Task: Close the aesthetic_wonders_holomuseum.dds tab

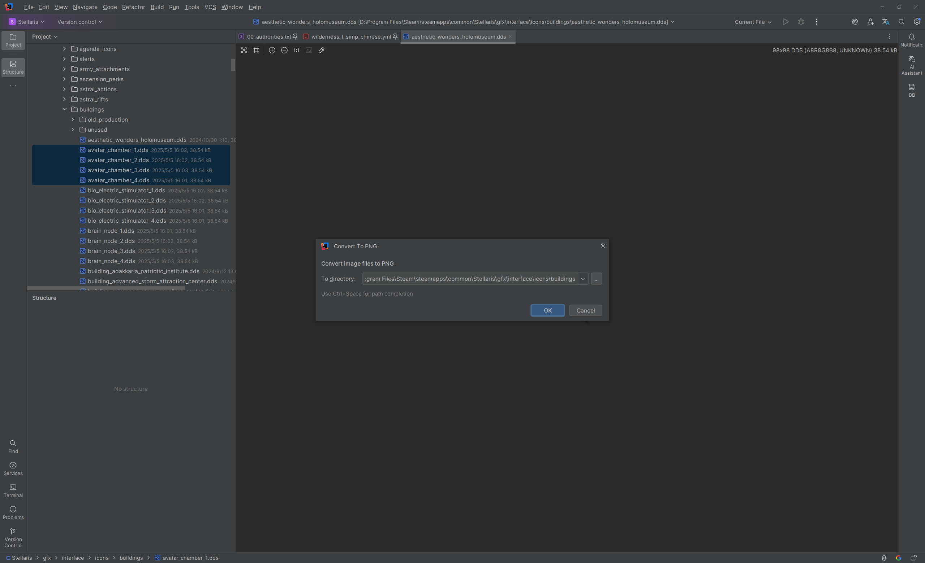Action: pyautogui.click(x=510, y=36)
